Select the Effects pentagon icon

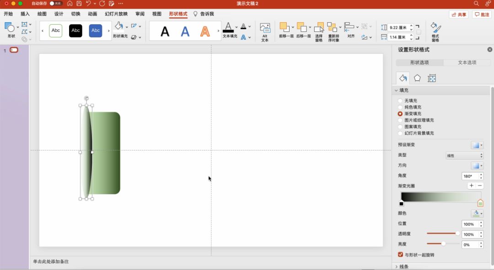pyautogui.click(x=417, y=78)
